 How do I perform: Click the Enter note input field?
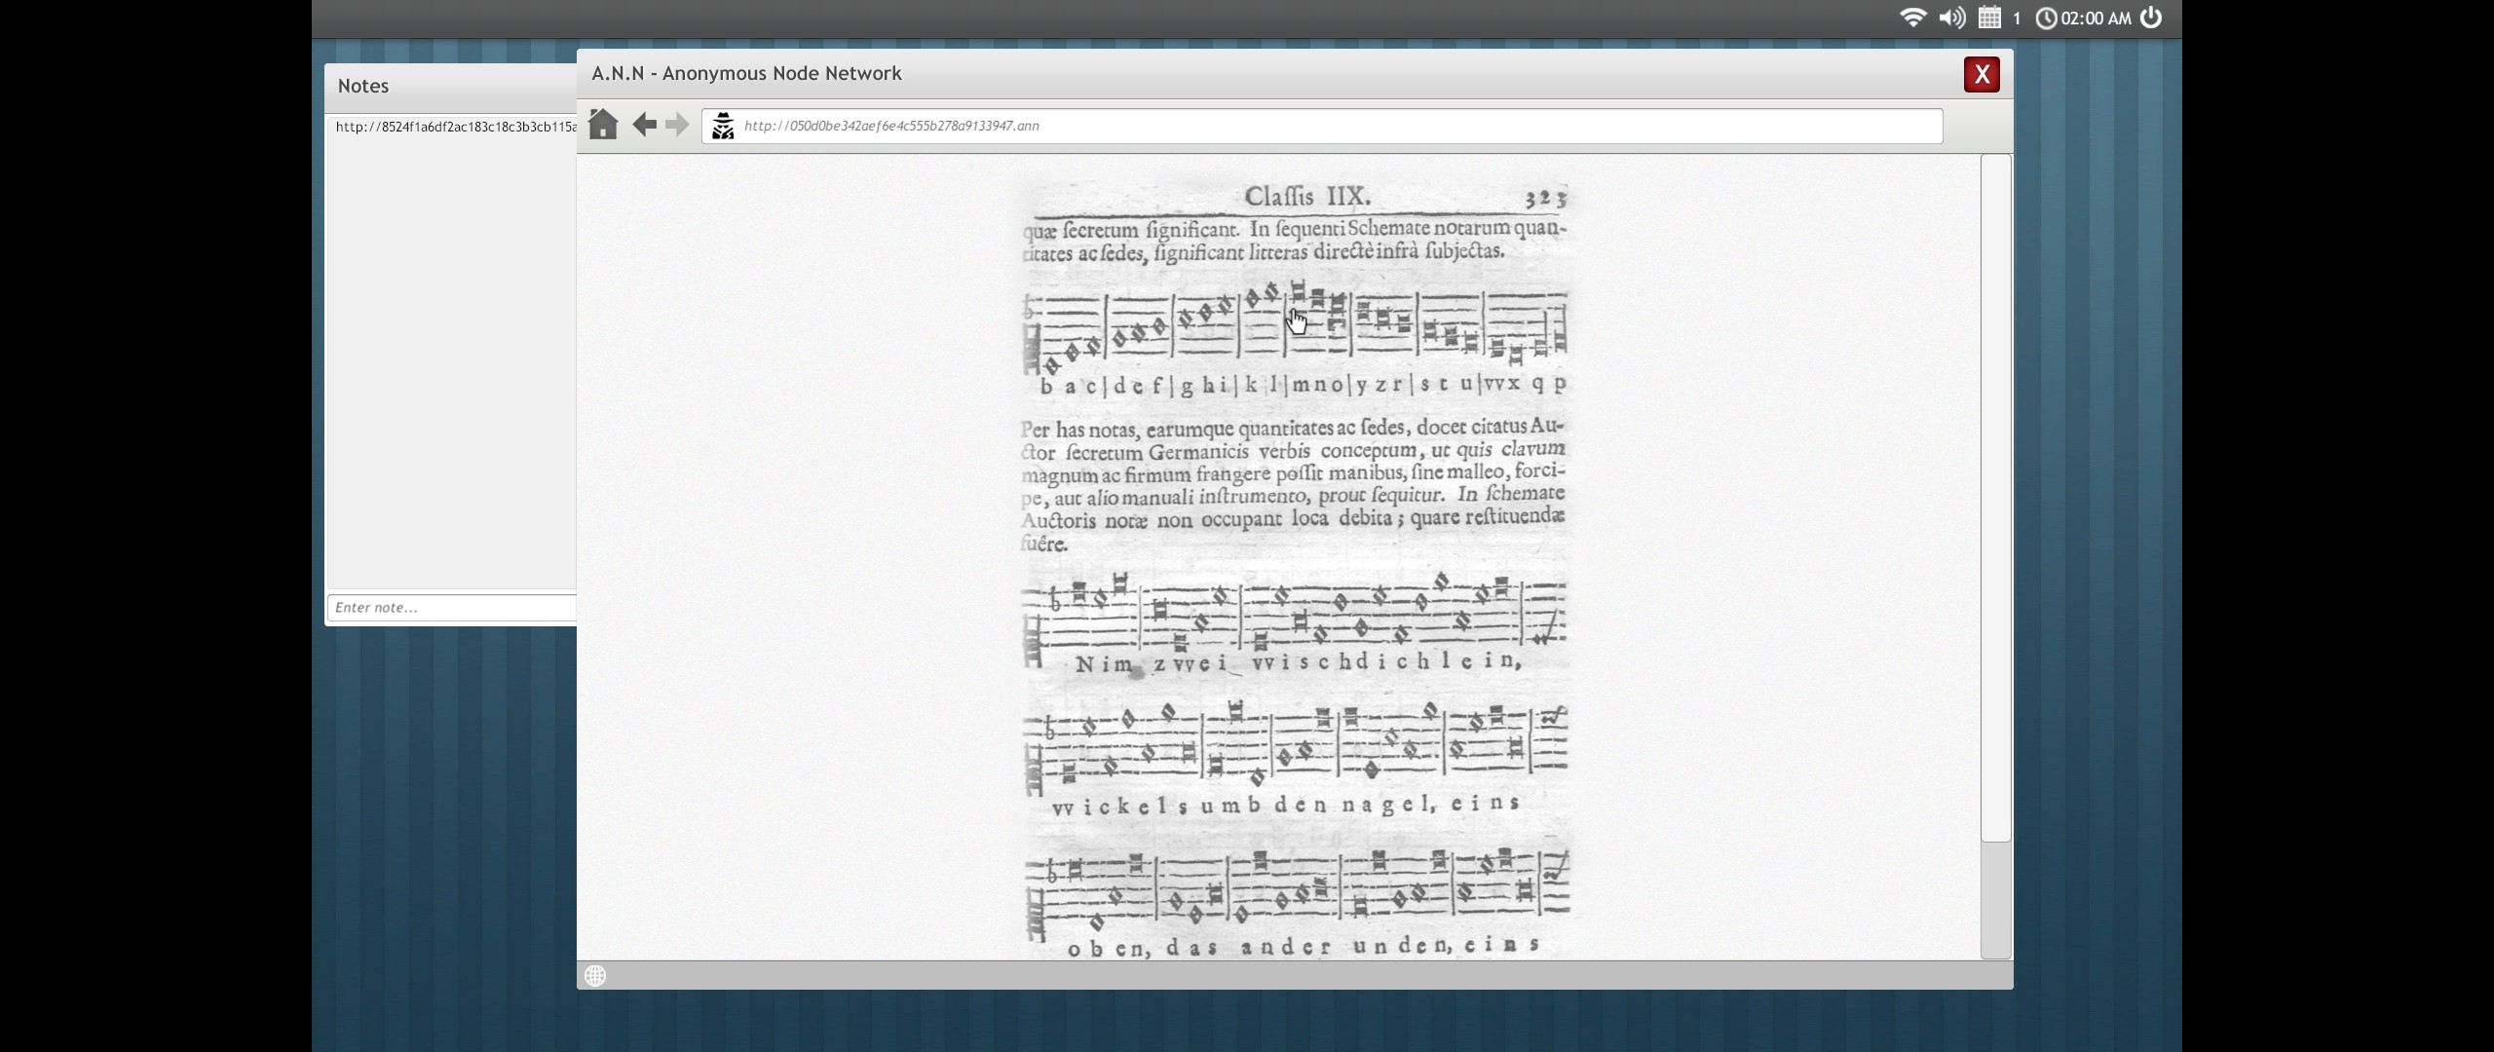coord(453,607)
